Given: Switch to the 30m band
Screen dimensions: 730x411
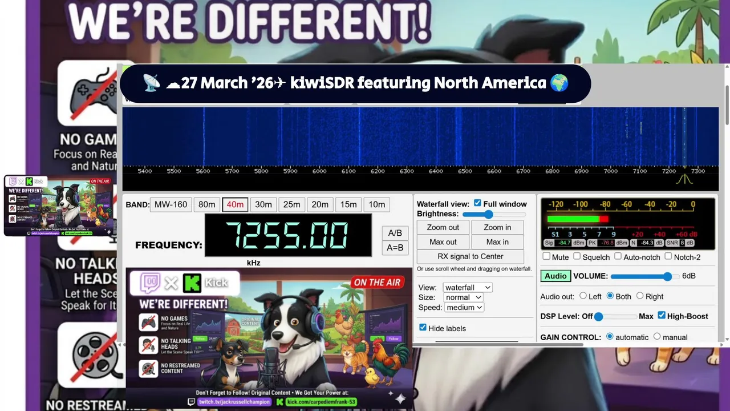Looking at the screenshot, I should (x=263, y=204).
